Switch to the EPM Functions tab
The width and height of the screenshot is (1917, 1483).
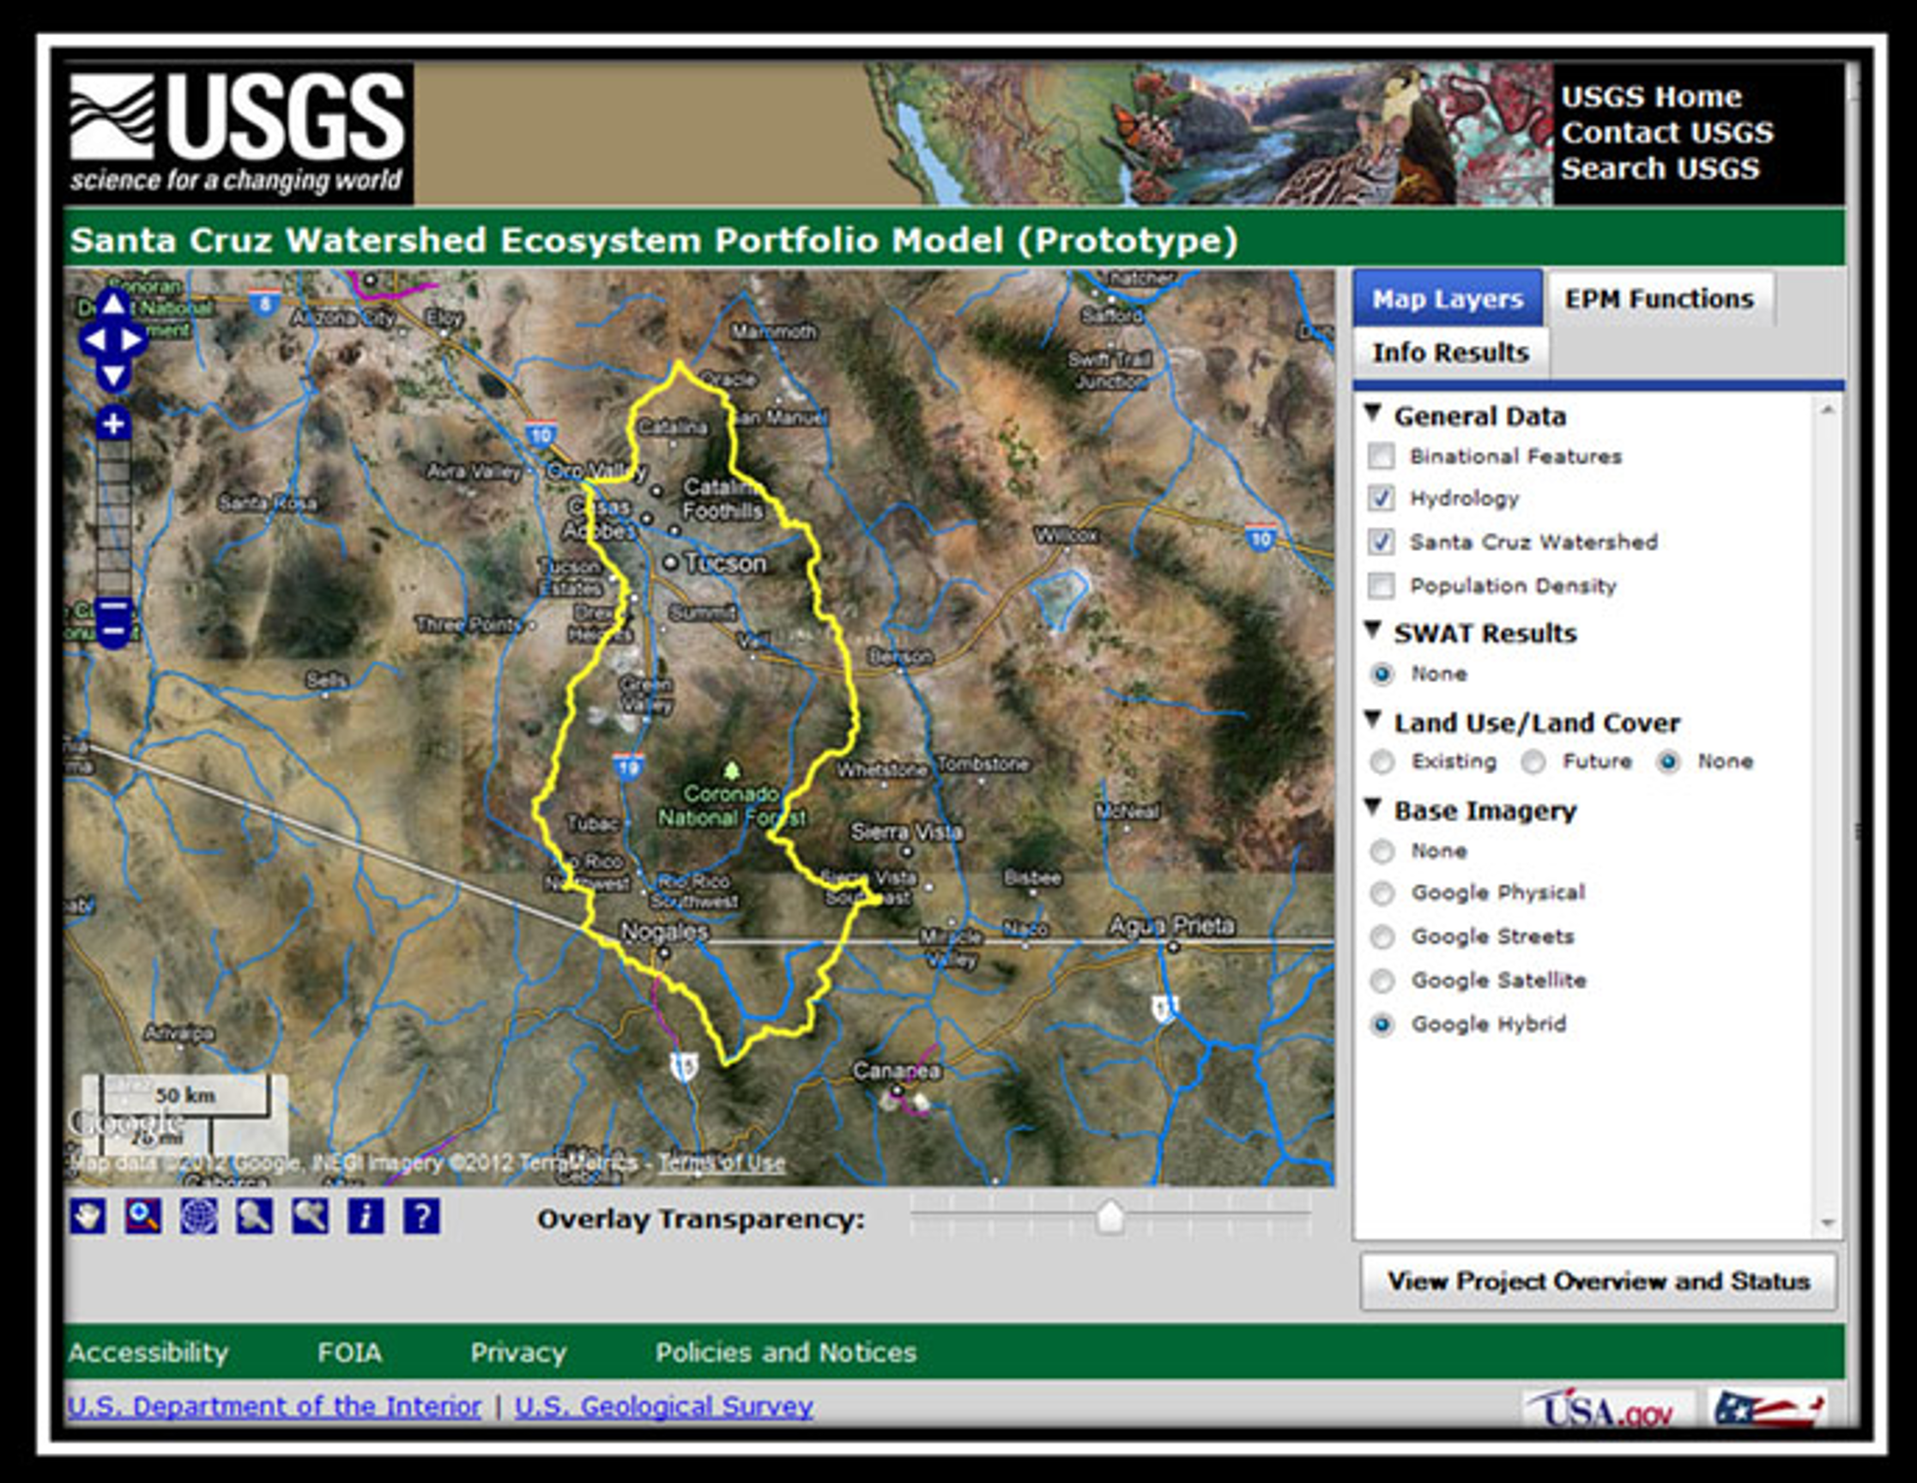[x=1659, y=299]
